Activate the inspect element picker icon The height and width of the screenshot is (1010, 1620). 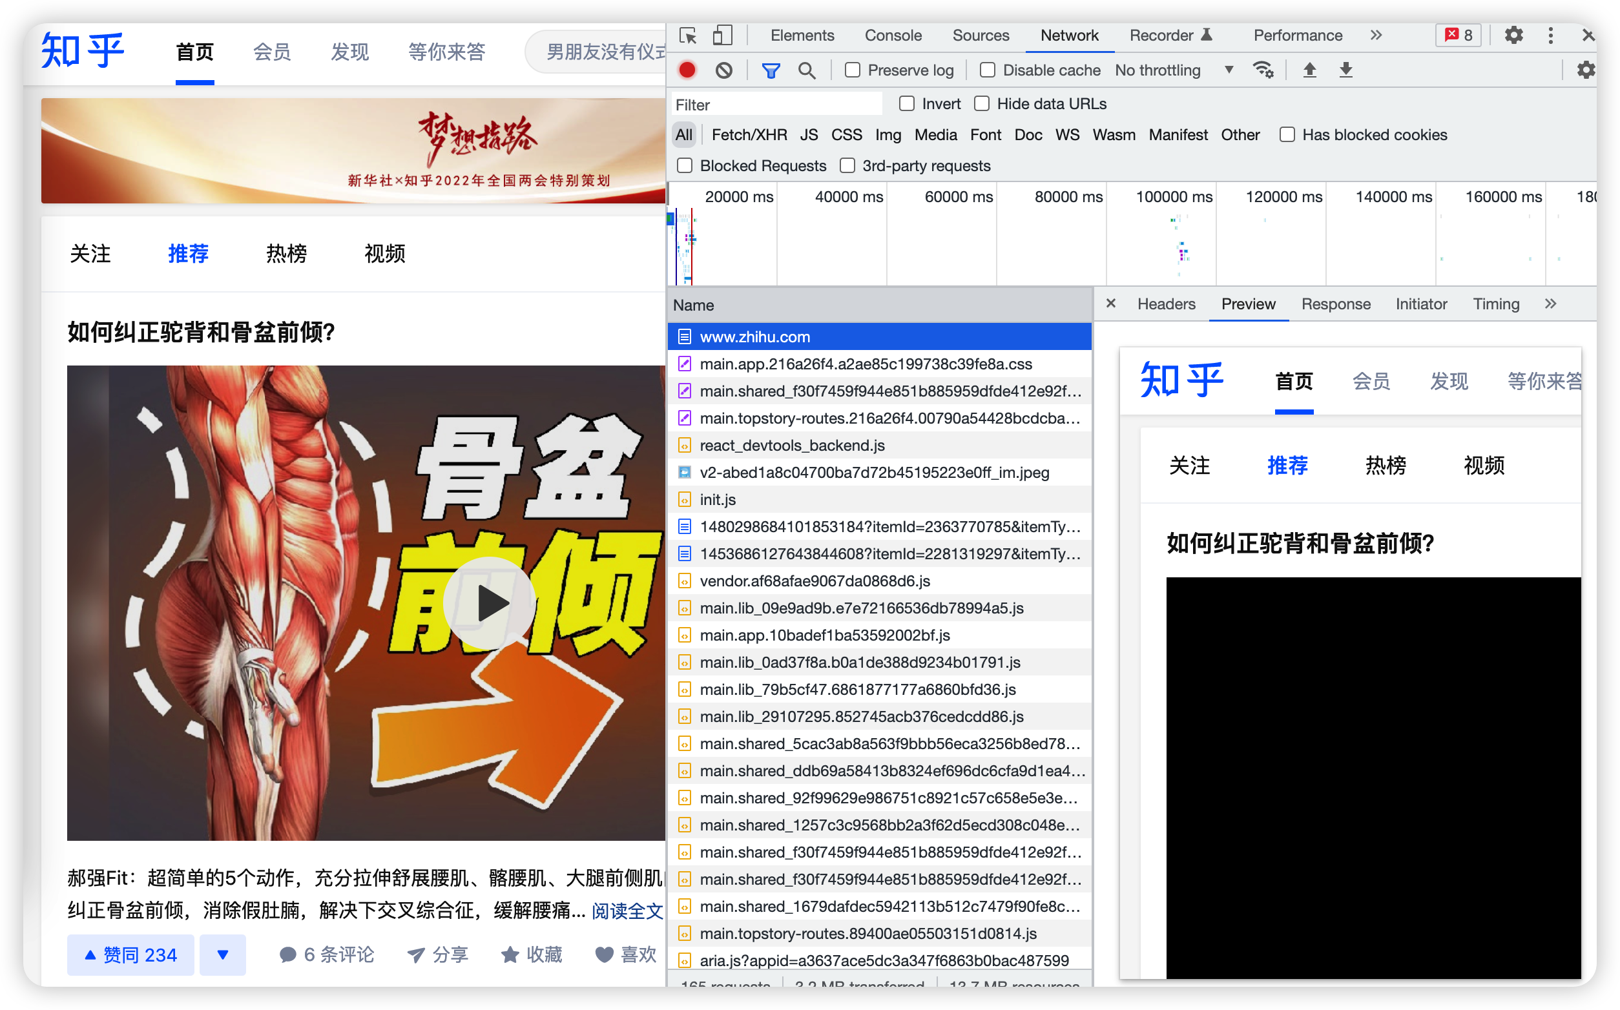click(688, 36)
